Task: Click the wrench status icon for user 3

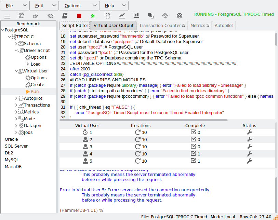Action: click(250, 147)
